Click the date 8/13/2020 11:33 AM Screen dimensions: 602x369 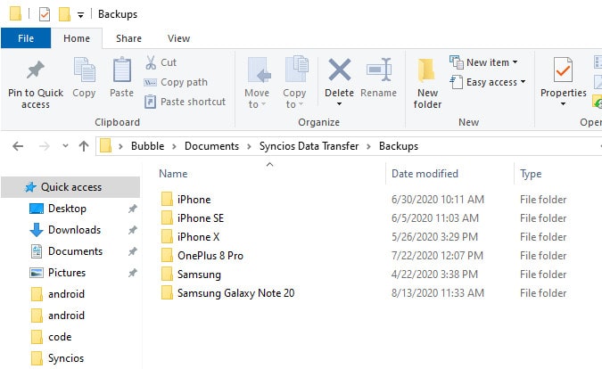pos(438,293)
